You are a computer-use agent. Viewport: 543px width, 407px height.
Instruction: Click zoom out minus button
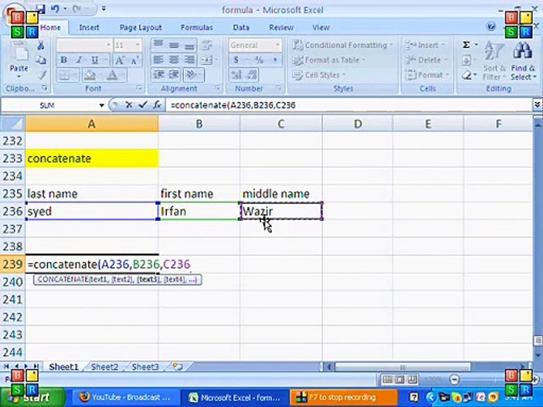(454, 380)
